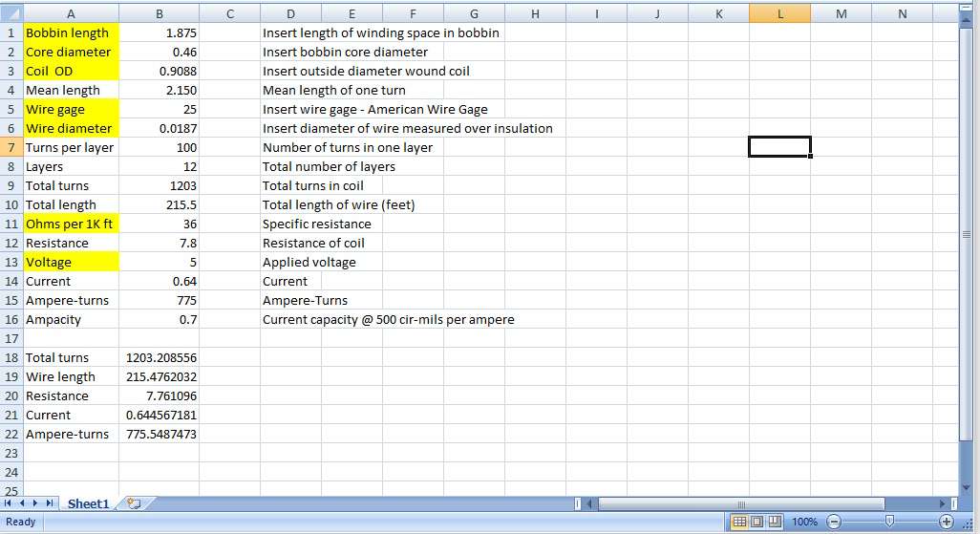
Task: Select highlighted column L header
Action: point(780,13)
